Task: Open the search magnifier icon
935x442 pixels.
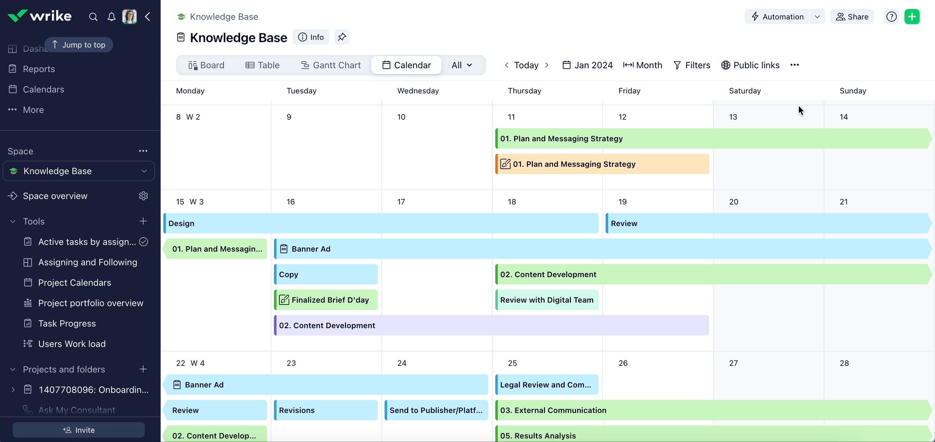Action: [93, 17]
